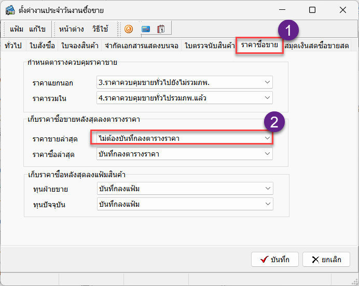Click the red notepad toolbar icon

tap(161, 29)
